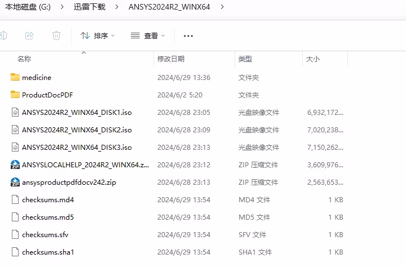Click the delete trash icon
406x267 pixels.
(x=56, y=35)
